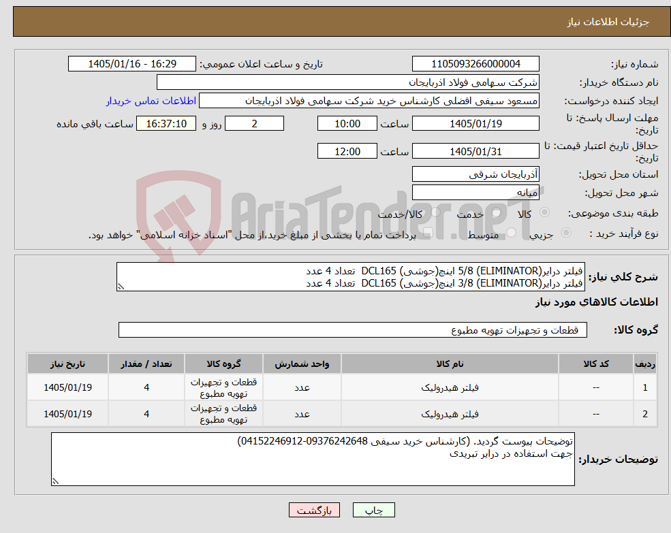Click the date 1405/01/19 in row 2
This screenshot has height=533, width=671.
(x=67, y=414)
